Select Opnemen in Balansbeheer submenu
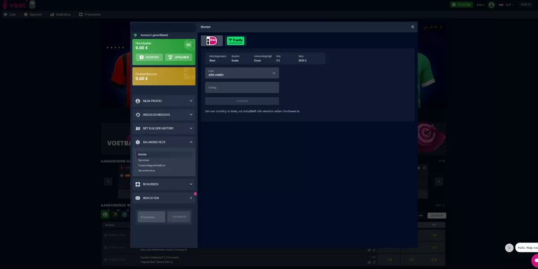This screenshot has width=538, height=269. (144, 160)
